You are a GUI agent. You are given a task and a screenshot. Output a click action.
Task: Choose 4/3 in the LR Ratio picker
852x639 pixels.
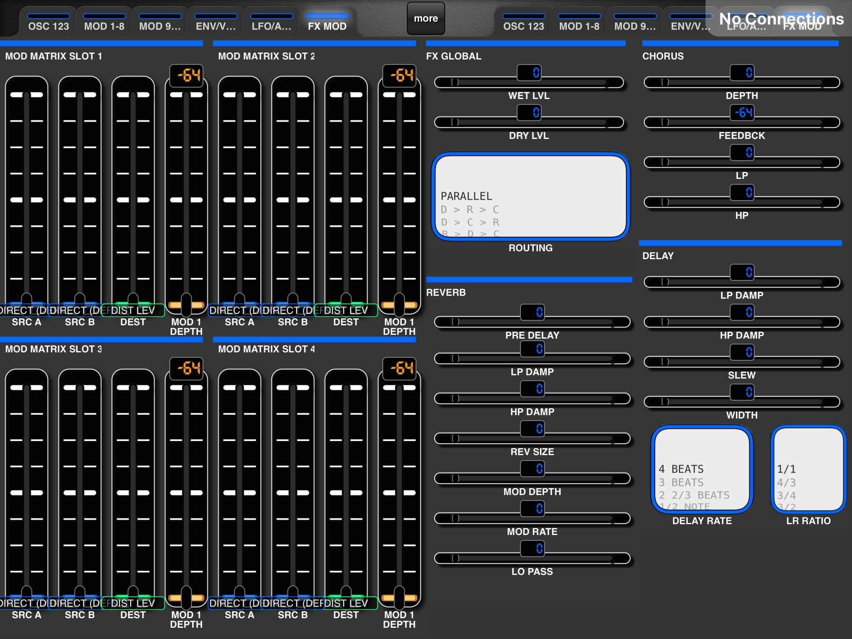pyautogui.click(x=786, y=482)
